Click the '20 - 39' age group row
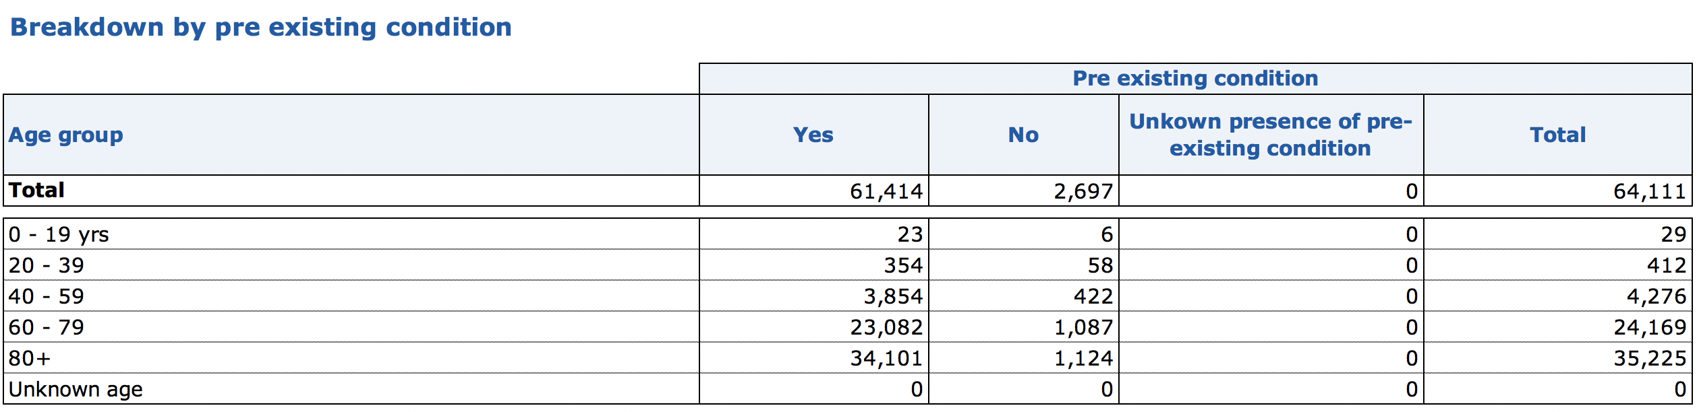This screenshot has height=412, width=1699. (47, 265)
